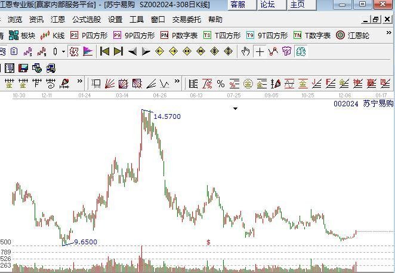Toggle the green 线 icon button
395x273 pixels.
click(301, 51)
